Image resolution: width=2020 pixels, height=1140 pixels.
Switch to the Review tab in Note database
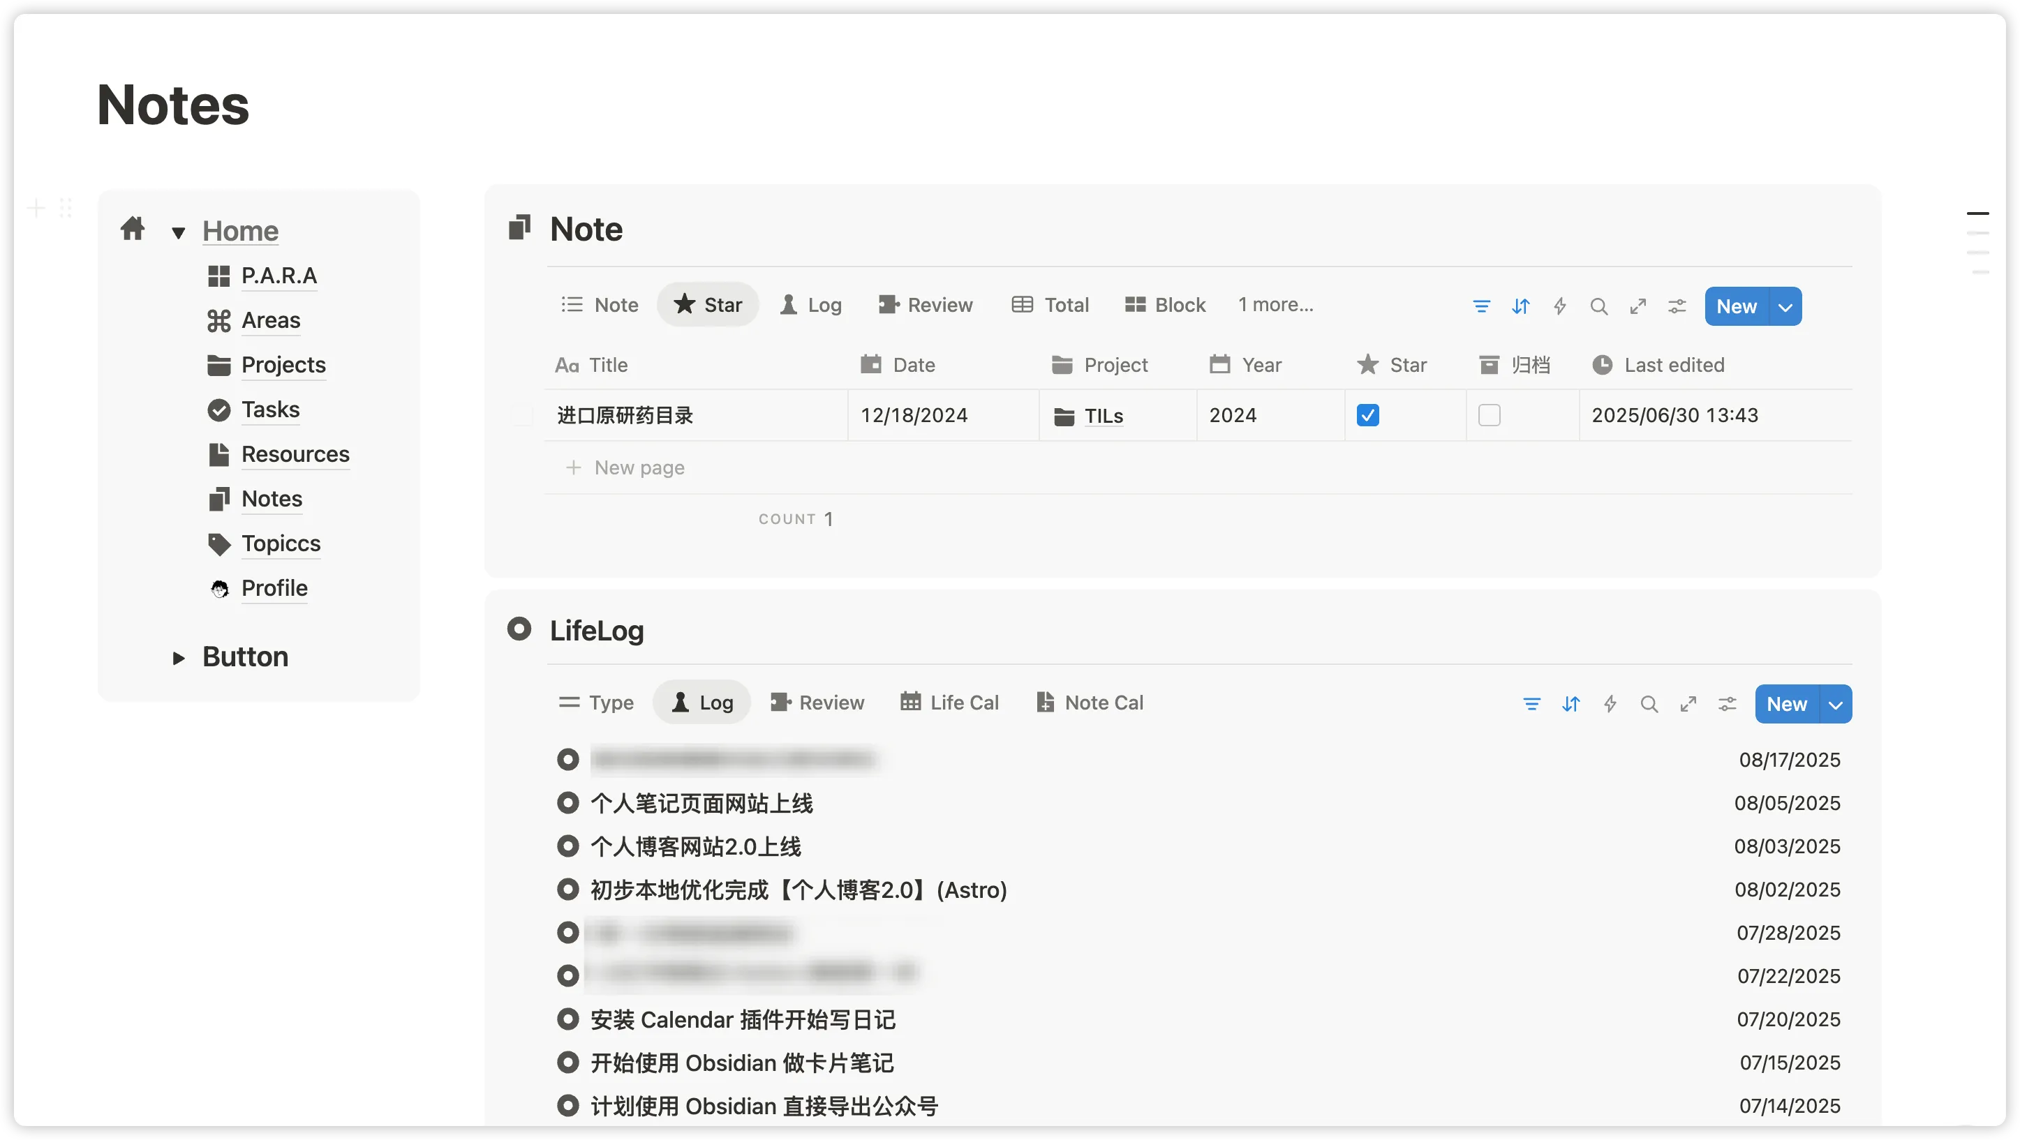point(926,305)
